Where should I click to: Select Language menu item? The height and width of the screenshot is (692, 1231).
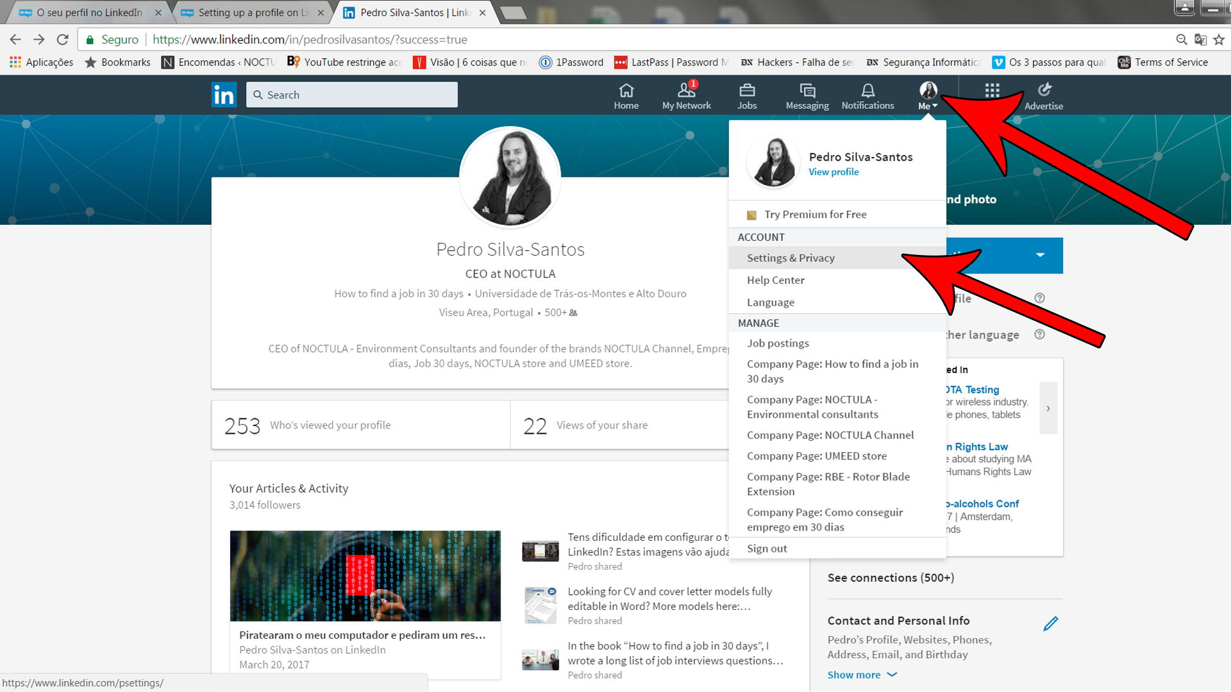coord(837,302)
